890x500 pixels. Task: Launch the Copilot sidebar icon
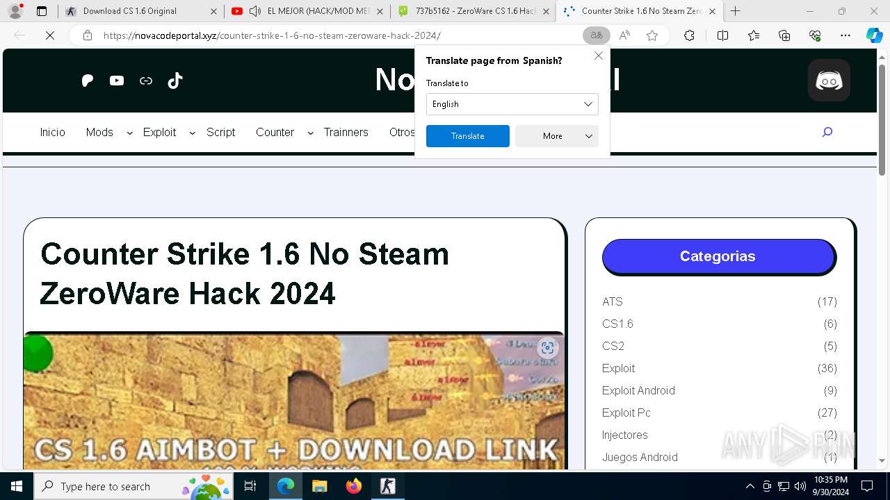click(x=874, y=35)
